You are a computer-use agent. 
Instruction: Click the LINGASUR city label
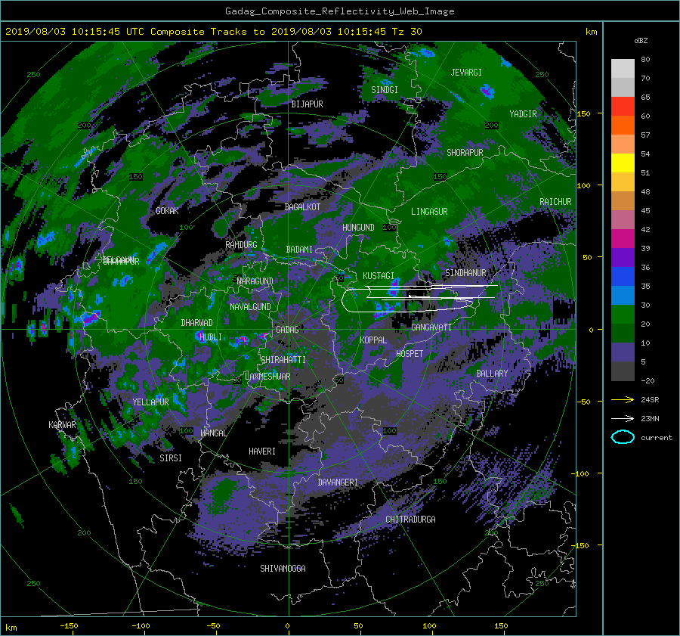coord(429,212)
